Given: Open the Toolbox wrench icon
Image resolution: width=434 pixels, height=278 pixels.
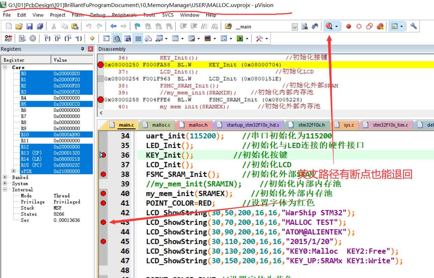Looking at the screenshot, I should (260, 38).
